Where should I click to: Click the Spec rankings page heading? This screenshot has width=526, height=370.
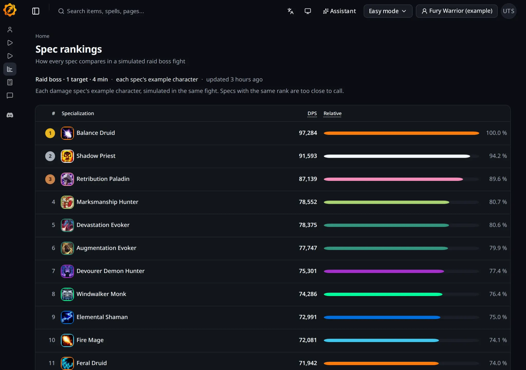point(69,49)
